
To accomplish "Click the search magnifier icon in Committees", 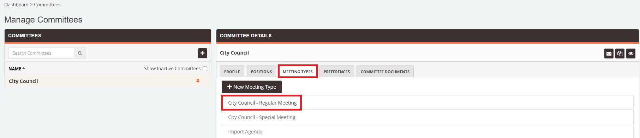I will [x=80, y=53].
